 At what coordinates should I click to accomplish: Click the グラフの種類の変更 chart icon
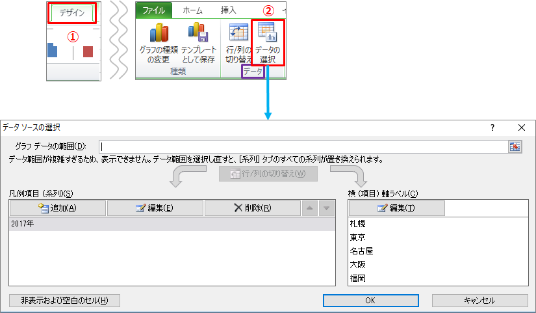158,34
